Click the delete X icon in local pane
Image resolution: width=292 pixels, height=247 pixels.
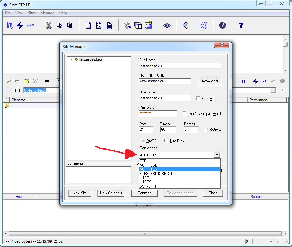[x=36, y=81]
